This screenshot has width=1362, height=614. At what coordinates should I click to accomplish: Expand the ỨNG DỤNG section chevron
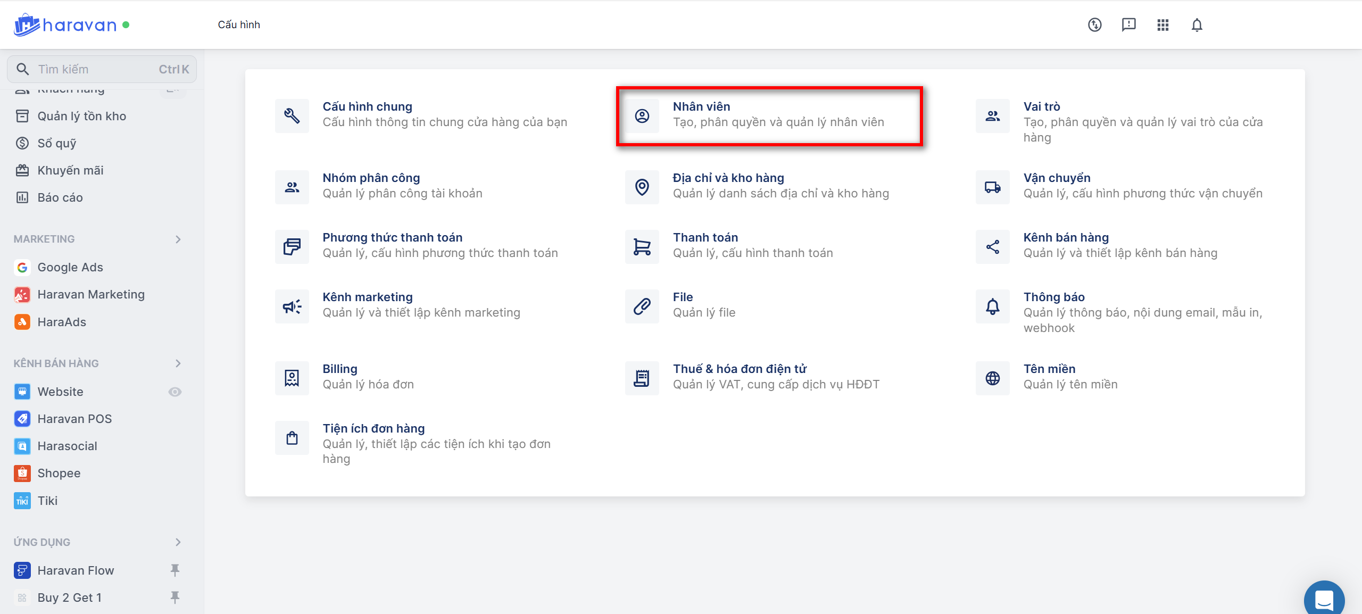(x=178, y=542)
